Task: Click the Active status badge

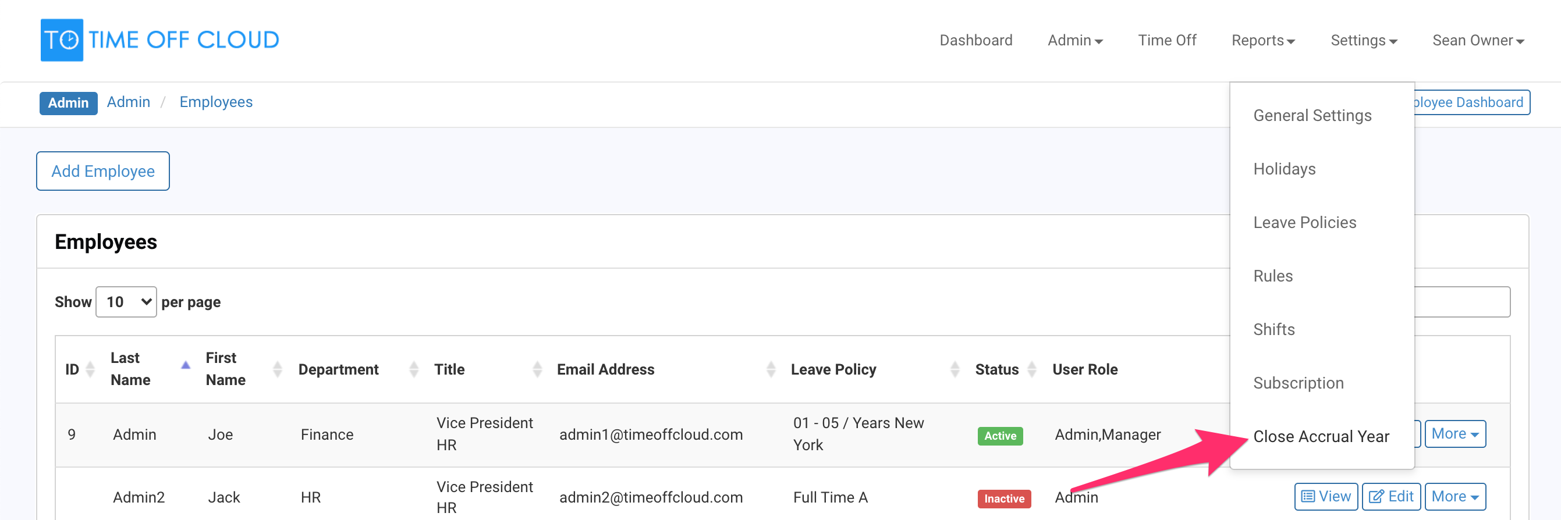Action: pyautogui.click(x=1000, y=435)
